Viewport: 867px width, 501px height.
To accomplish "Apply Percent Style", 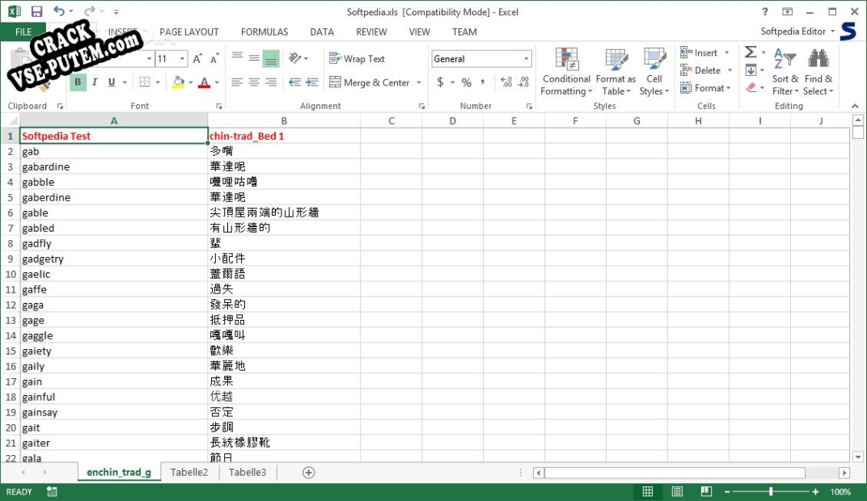I will coord(467,82).
